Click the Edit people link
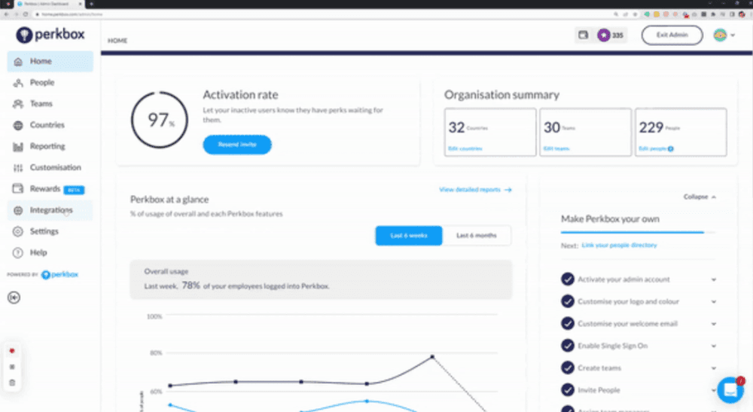The height and width of the screenshot is (412, 753). 652,149
